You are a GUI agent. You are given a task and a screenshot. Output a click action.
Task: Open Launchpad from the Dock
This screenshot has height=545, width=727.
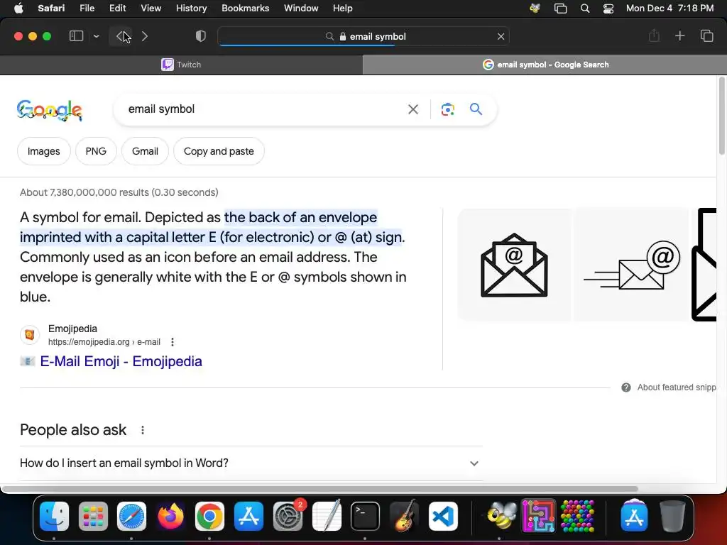pos(93,516)
